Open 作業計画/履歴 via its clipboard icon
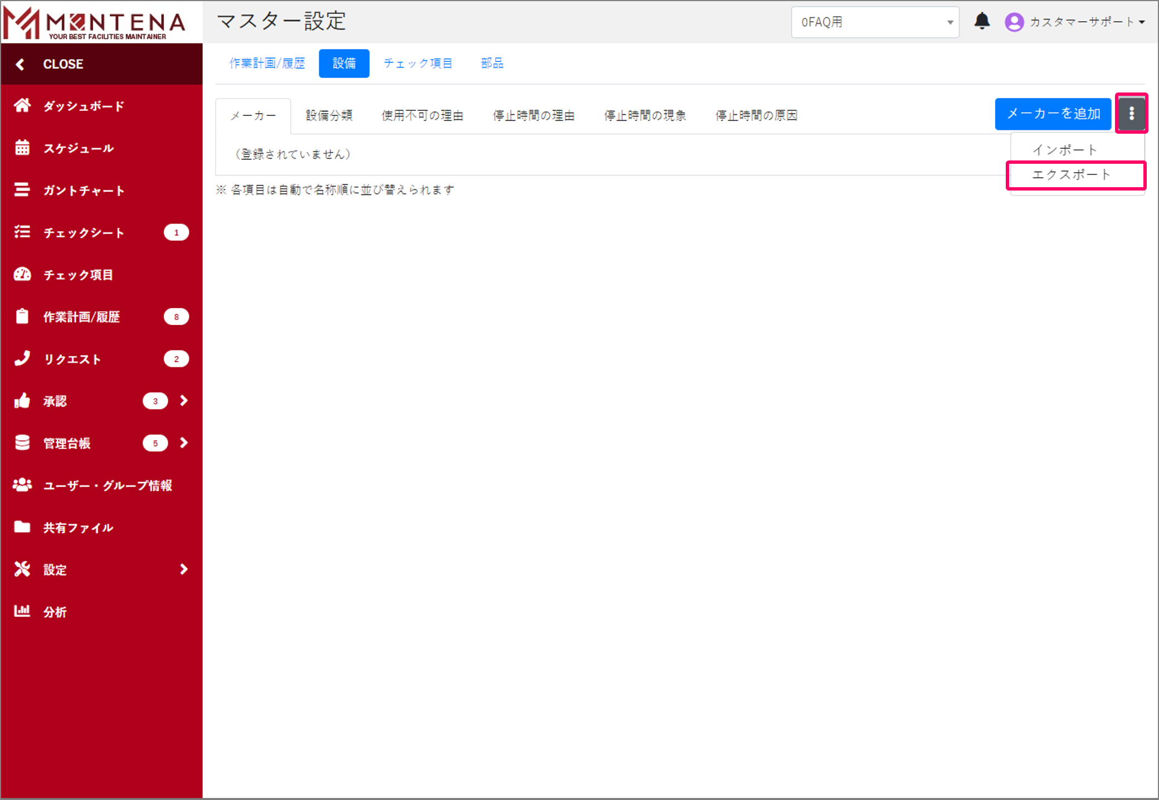The image size is (1159, 800). pos(22,316)
